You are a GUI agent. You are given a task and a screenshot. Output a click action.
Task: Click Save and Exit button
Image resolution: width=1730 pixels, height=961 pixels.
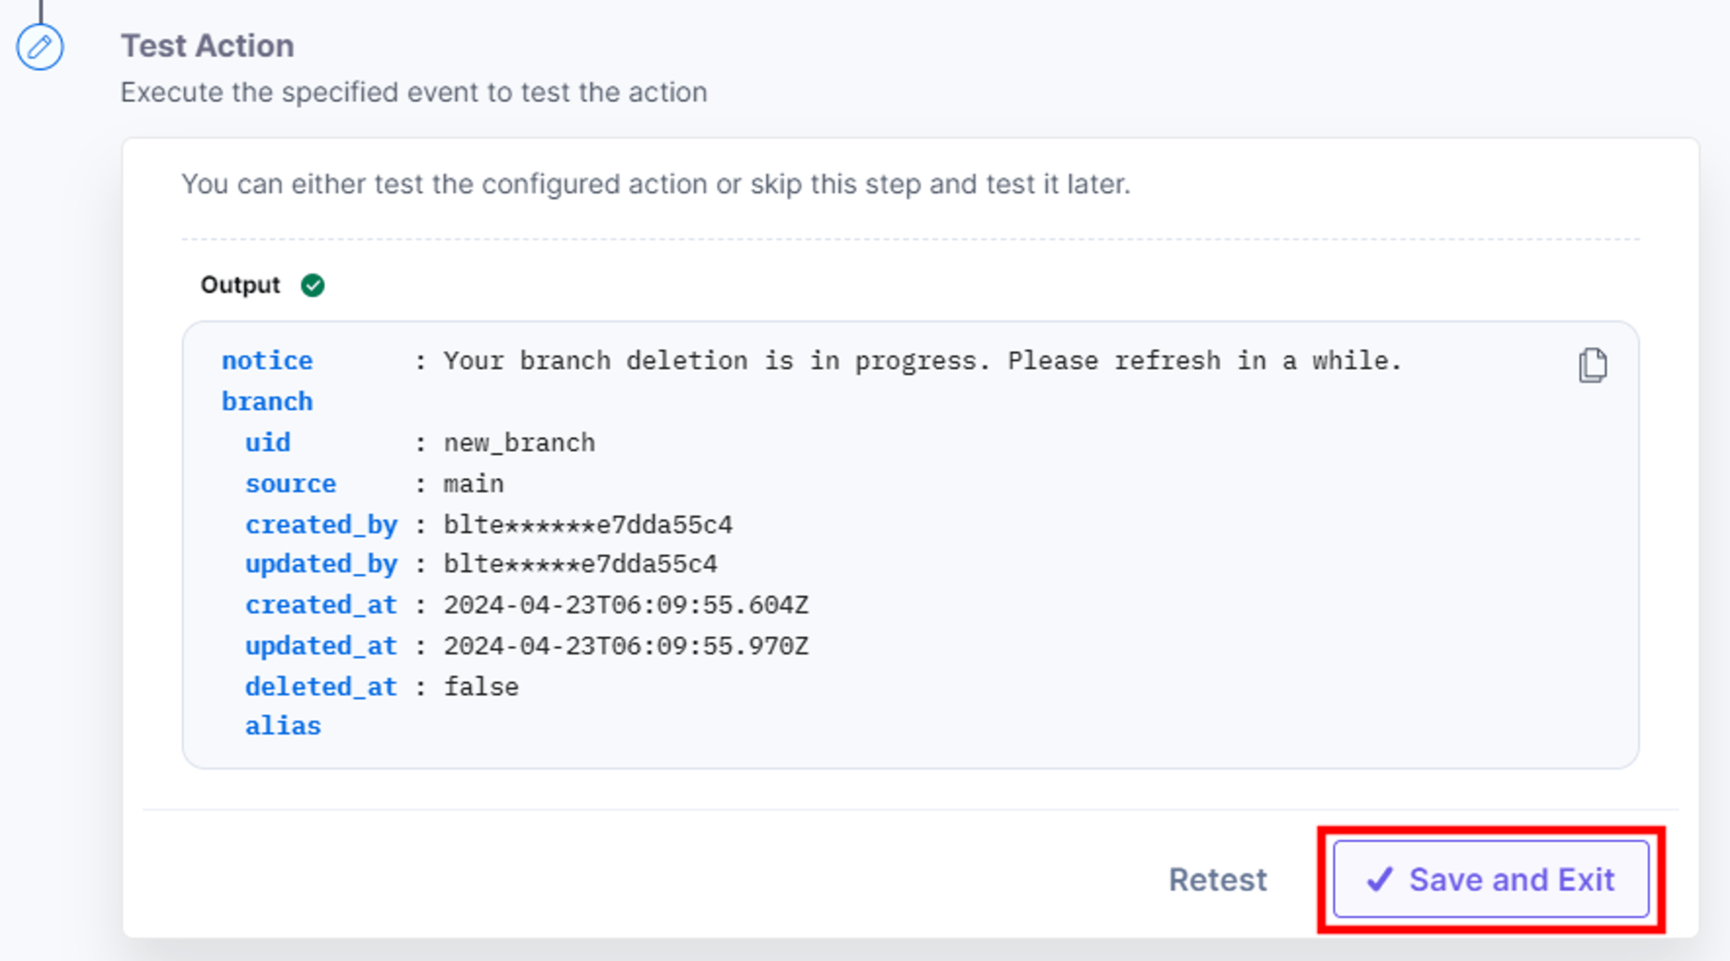pos(1491,879)
